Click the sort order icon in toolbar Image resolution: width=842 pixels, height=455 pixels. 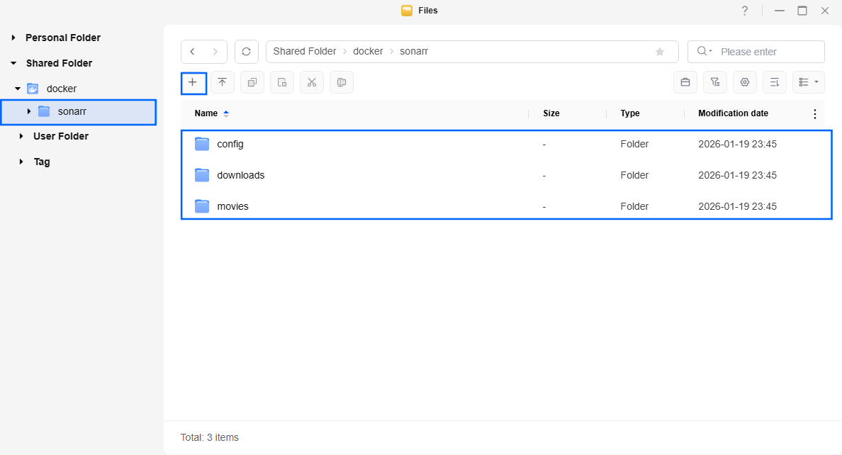pos(774,82)
